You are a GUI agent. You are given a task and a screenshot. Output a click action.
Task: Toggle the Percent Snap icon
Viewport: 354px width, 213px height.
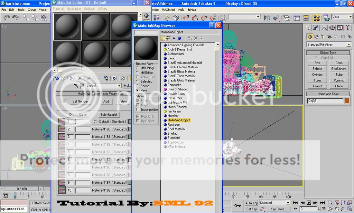coord(204,18)
